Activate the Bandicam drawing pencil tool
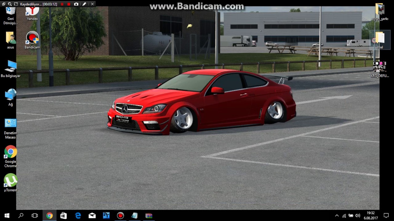The height and width of the screenshot is (221, 394). [84, 4]
